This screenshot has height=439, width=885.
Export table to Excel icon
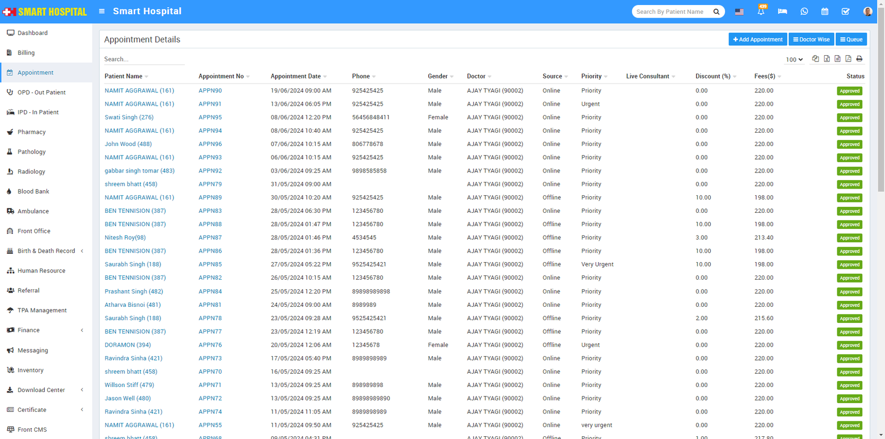pos(826,59)
